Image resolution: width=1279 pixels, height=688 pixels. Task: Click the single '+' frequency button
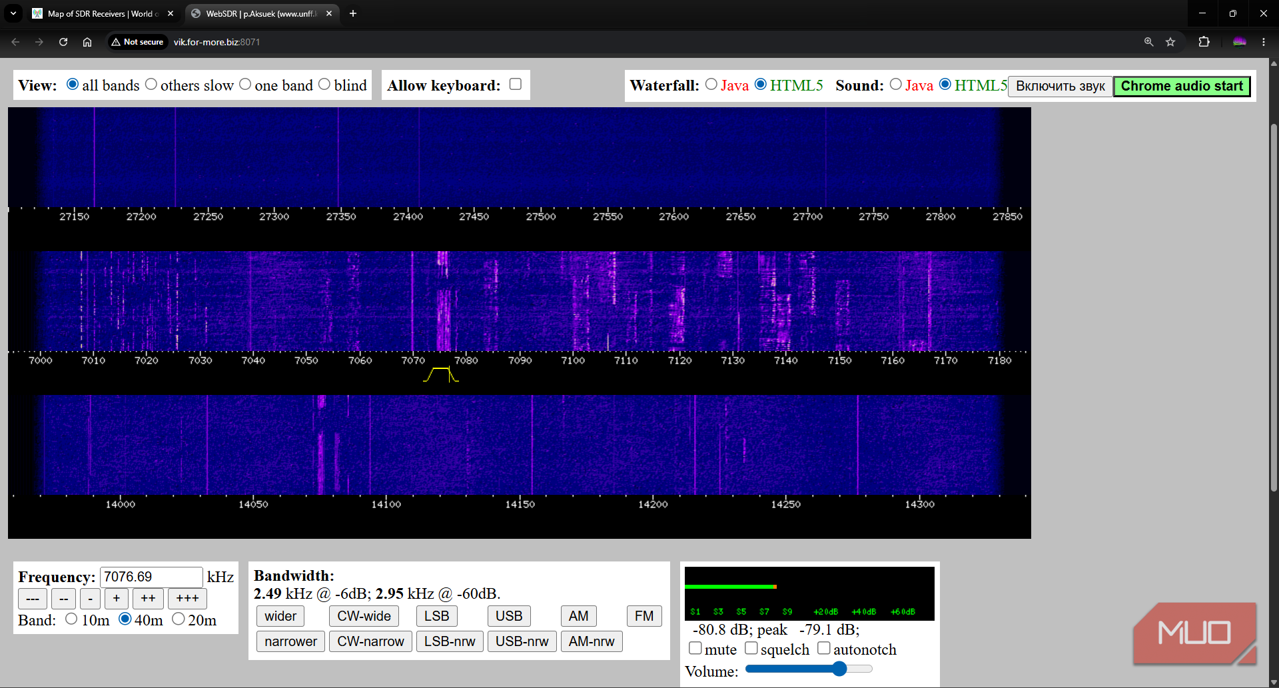[x=117, y=599]
